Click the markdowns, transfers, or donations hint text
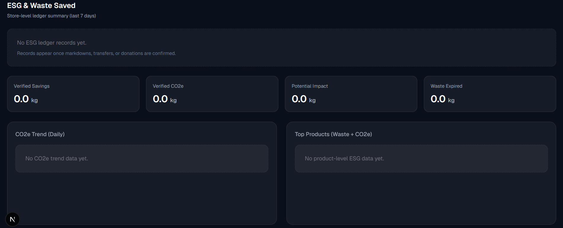 (x=96, y=53)
